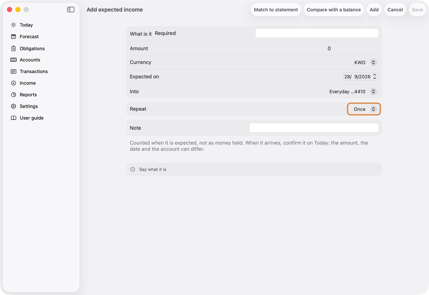Close the window with the red button
Screen dimensions: 429x295
click(x=9, y=9)
